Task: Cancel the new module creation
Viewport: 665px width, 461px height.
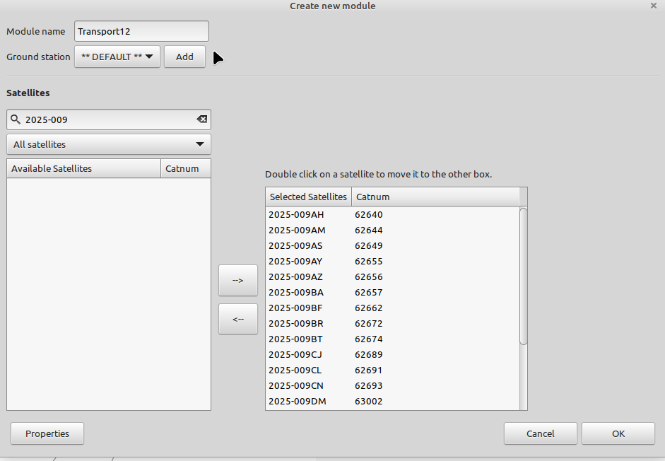Action: pyautogui.click(x=540, y=433)
